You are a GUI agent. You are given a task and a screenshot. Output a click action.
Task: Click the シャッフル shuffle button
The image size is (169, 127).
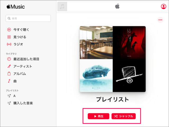[x=124, y=116]
